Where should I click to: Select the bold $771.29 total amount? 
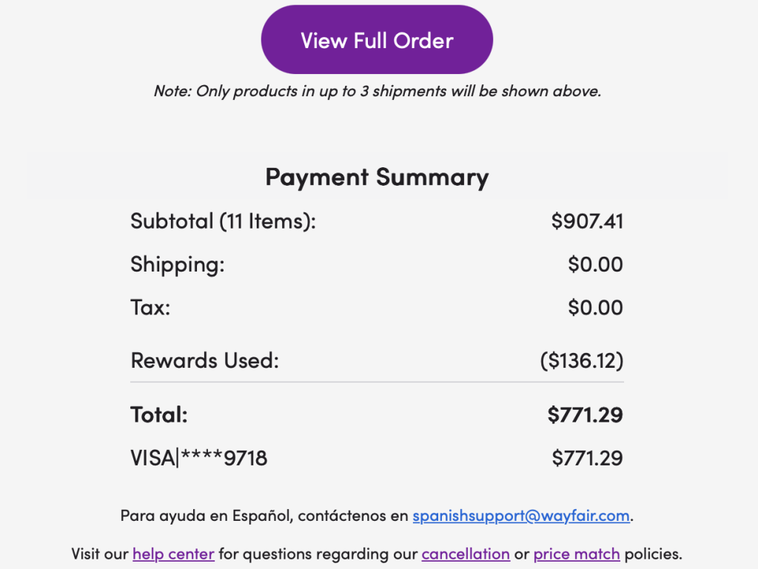pyautogui.click(x=585, y=414)
